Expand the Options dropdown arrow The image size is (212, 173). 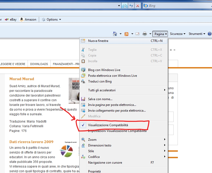(60, 20)
